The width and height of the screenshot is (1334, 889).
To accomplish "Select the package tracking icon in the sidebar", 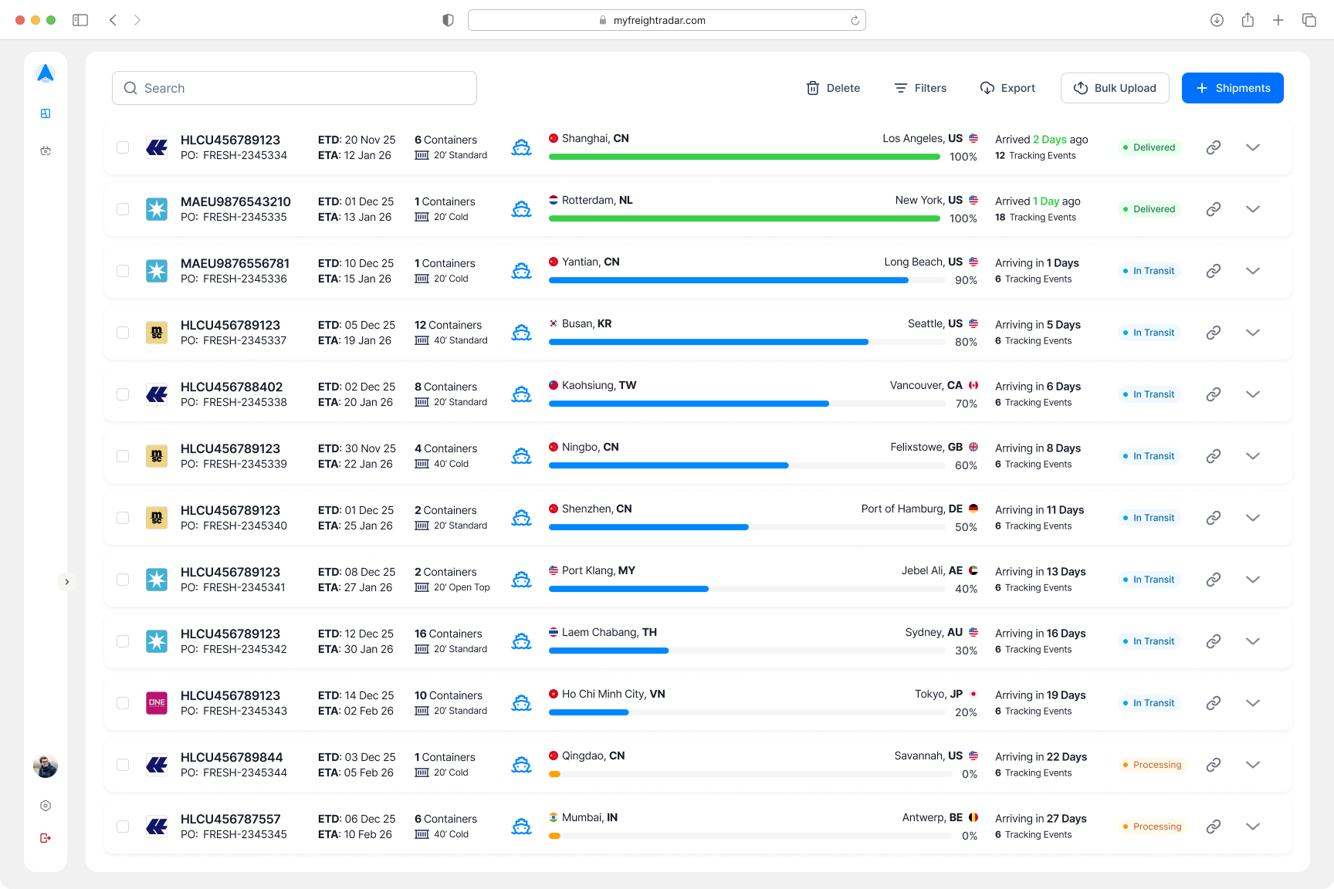I will 46,150.
